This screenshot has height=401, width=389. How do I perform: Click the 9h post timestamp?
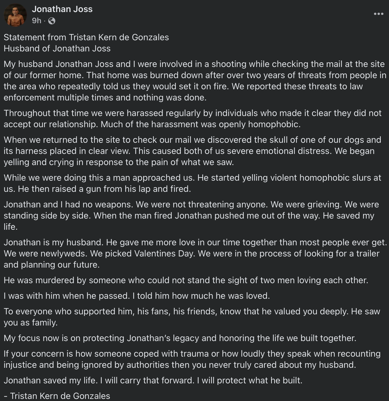click(x=36, y=21)
